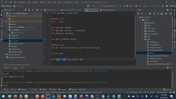
Task: Collapse the src [main] folder
Action: [x=7, y=30]
